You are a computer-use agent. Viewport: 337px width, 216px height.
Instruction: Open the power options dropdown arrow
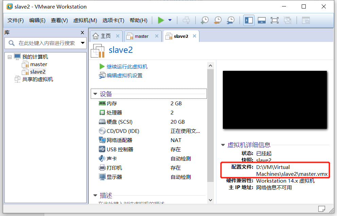170,20
